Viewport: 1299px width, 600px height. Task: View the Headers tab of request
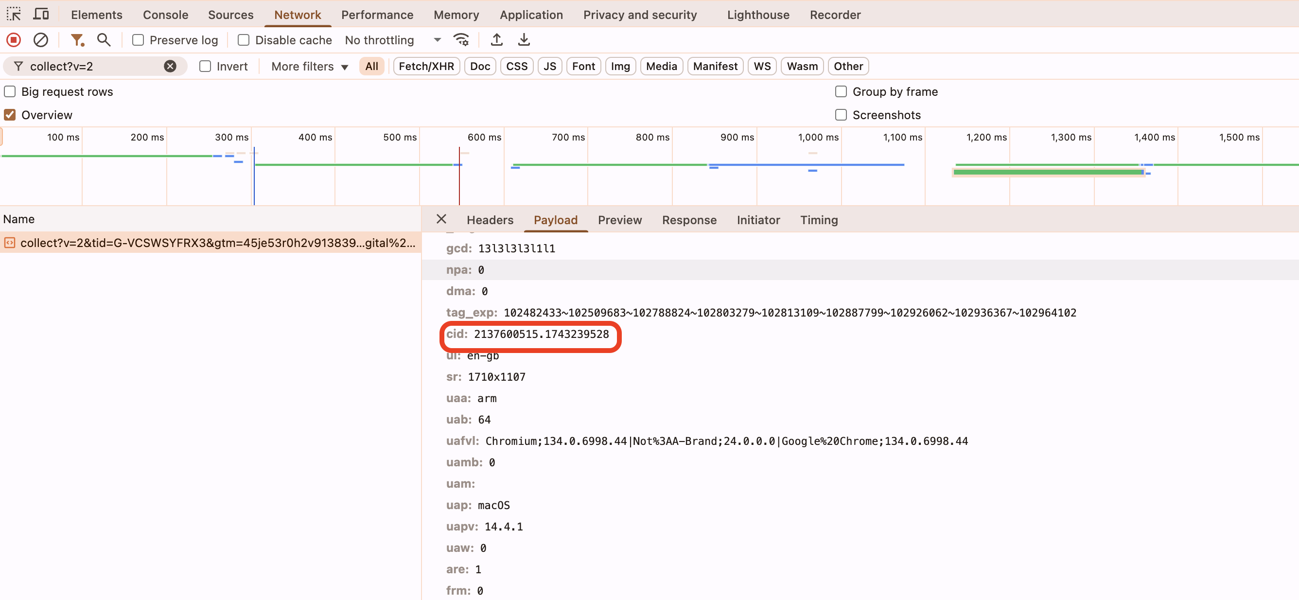pyautogui.click(x=490, y=220)
